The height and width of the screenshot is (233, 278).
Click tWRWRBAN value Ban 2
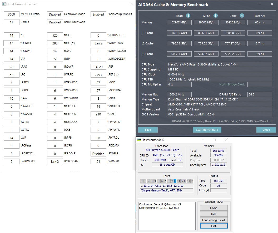point(98,43)
